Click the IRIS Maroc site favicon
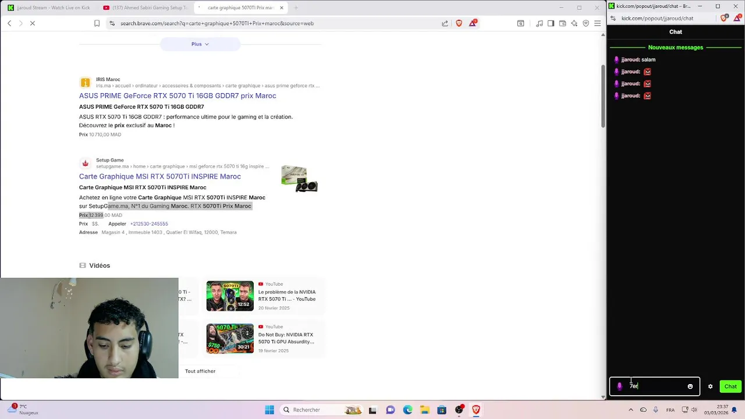This screenshot has width=745, height=419. tap(85, 83)
